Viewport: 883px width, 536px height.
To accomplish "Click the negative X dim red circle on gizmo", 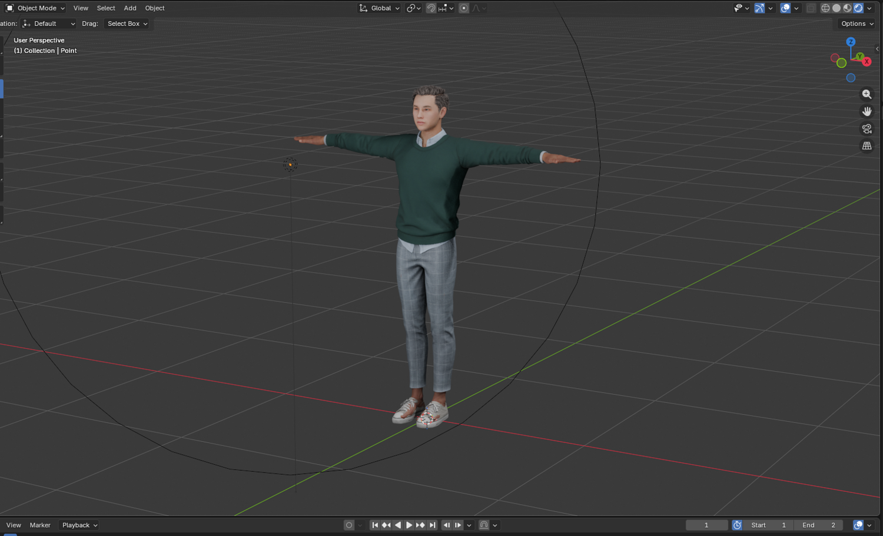I will (x=835, y=58).
